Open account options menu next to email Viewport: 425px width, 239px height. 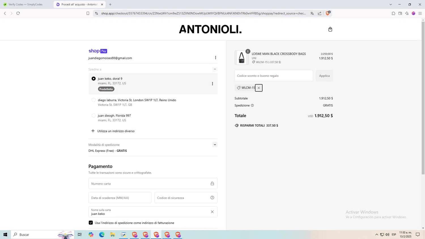coord(215,58)
